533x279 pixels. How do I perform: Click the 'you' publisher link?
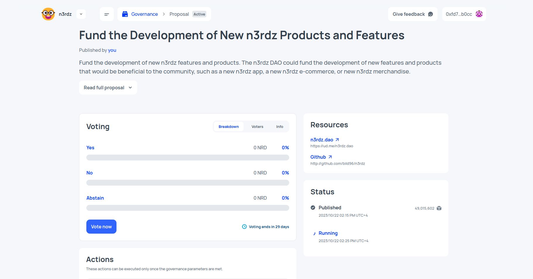pos(112,50)
